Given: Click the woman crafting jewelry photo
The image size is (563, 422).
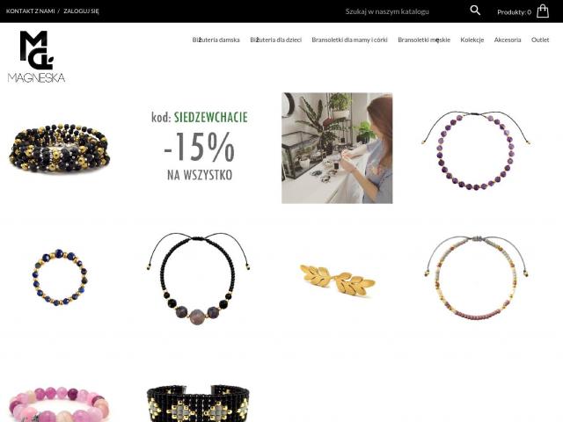Looking at the screenshot, I should point(337,149).
